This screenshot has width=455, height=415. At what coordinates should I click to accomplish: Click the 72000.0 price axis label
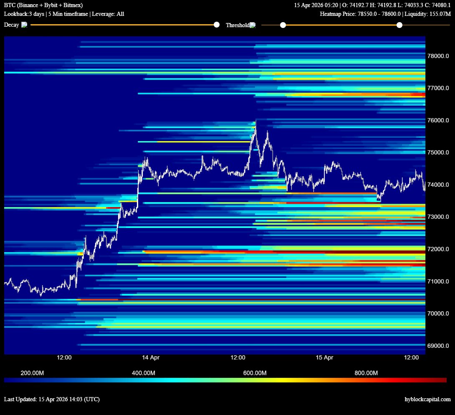coord(438,249)
